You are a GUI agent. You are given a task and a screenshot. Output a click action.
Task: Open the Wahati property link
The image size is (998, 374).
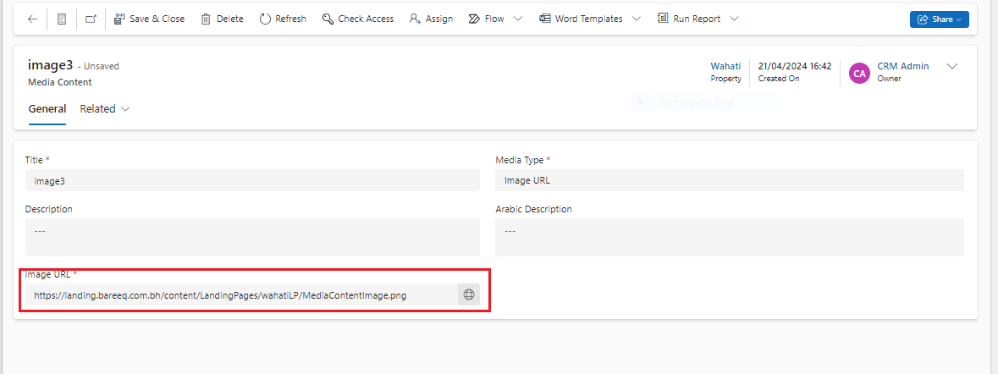click(725, 66)
